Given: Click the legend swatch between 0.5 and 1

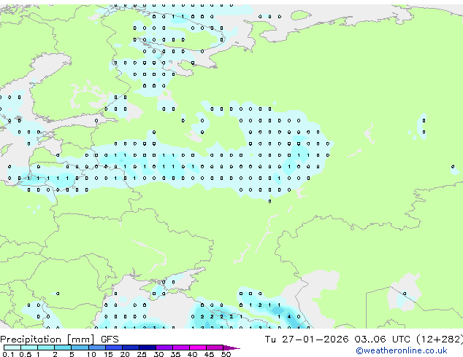Looking at the screenshot, I should (29, 348).
